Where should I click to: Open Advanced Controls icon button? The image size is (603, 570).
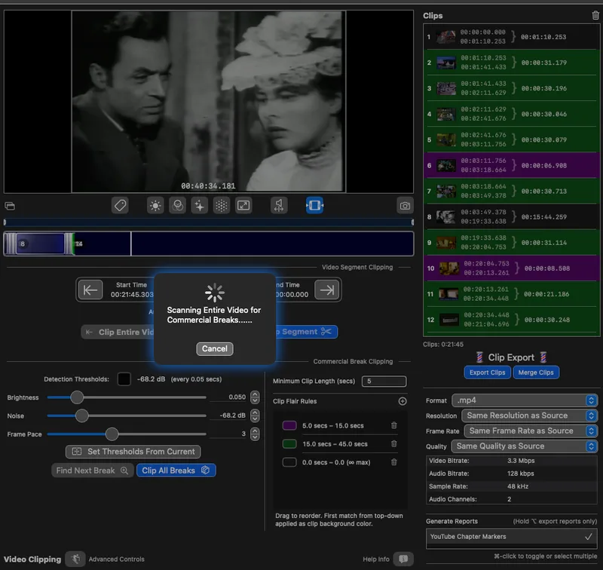click(x=75, y=559)
